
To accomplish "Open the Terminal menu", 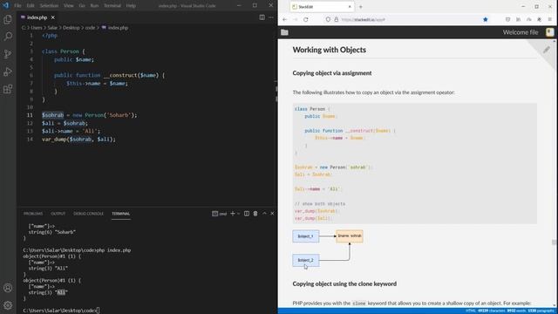I will tap(112, 6).
